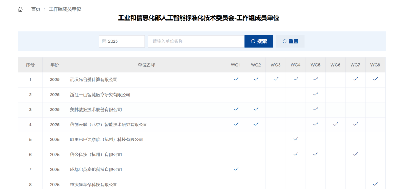Click company name 阿里巴巴达摩院（杭州）科技有限公司
Image resolution: width=405 pixels, height=189 pixels.
[x=107, y=139]
